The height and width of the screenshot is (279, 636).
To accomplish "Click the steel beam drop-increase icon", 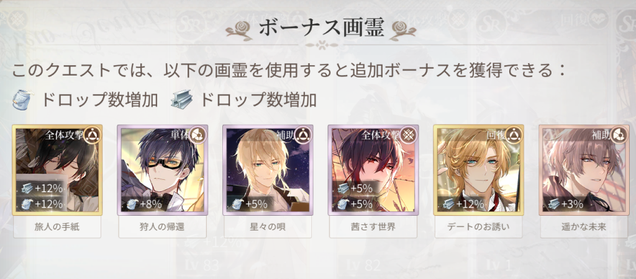I will [181, 101].
